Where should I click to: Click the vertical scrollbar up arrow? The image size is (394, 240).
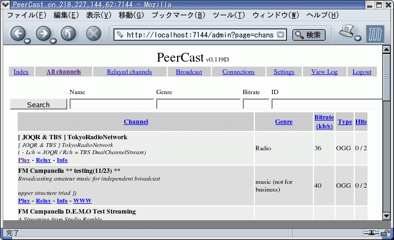pos(386,50)
